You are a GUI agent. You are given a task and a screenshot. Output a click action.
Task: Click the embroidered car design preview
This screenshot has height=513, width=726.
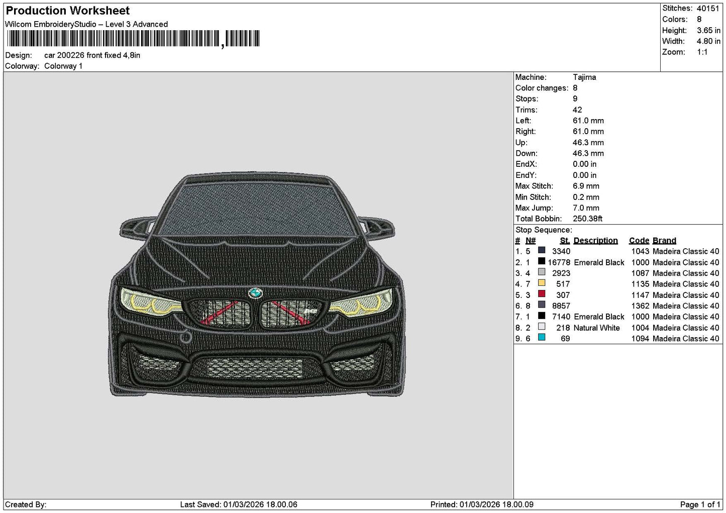coord(257,285)
